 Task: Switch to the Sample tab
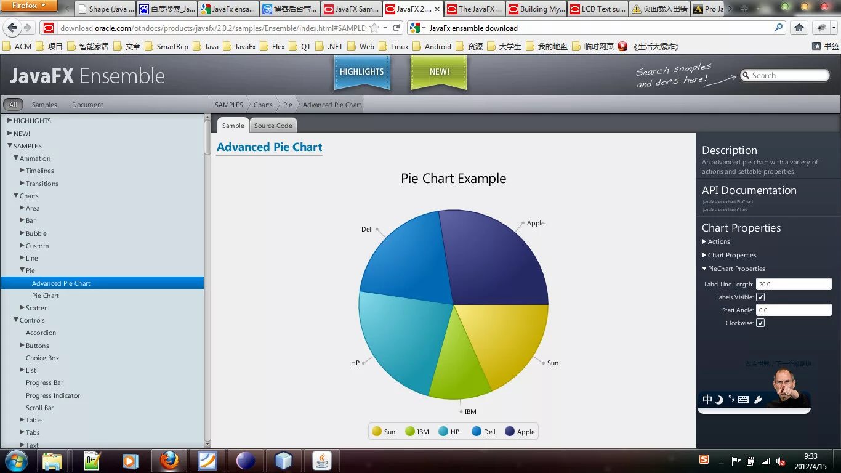coord(233,126)
